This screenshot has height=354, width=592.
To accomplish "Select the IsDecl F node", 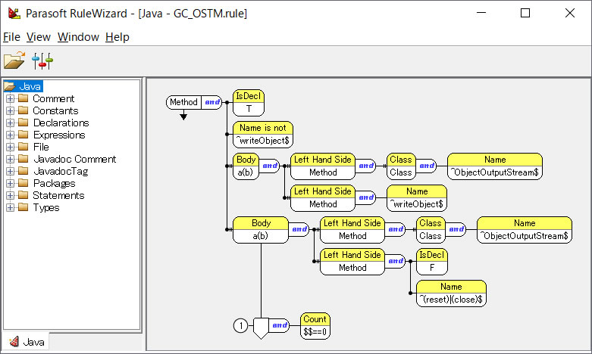I will 432,262.
